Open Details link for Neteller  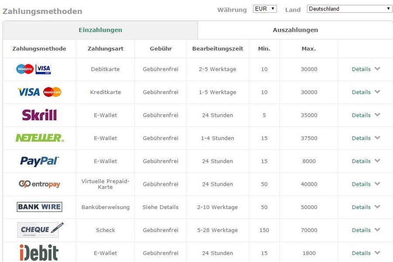point(361,138)
